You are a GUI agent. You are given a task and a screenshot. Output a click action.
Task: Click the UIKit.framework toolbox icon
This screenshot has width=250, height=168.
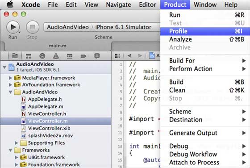click(23, 157)
